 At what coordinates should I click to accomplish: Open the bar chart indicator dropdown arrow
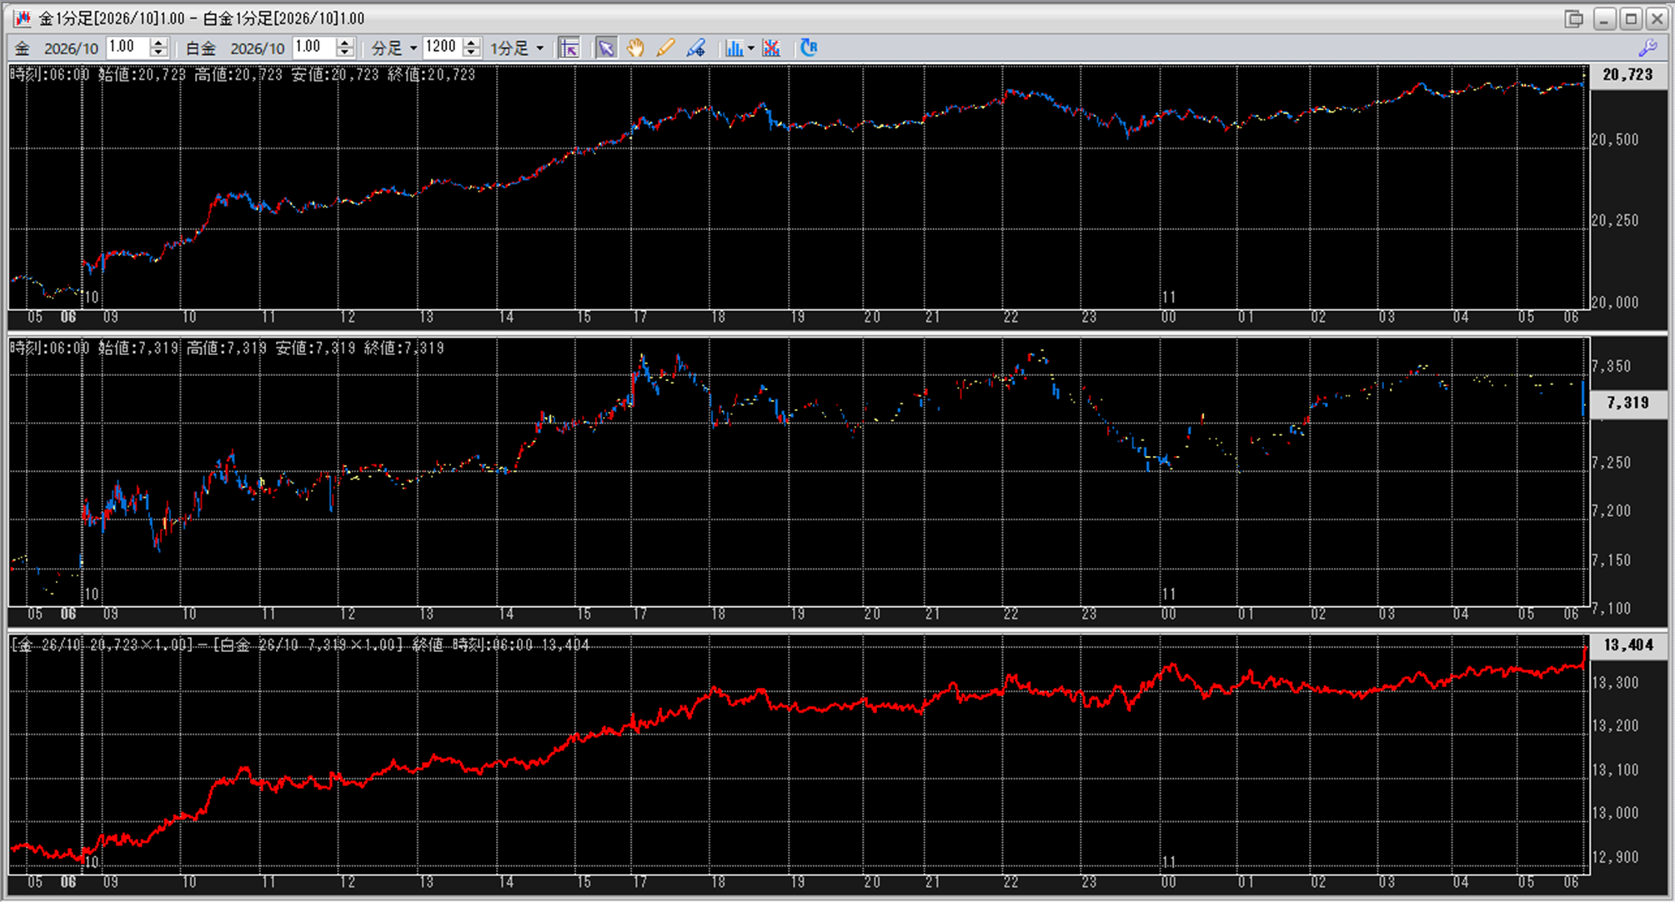(751, 48)
